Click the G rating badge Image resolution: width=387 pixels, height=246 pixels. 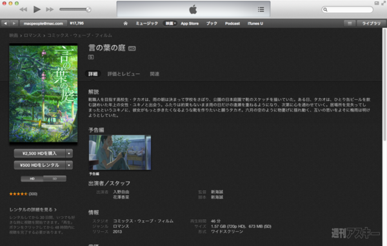91,57
